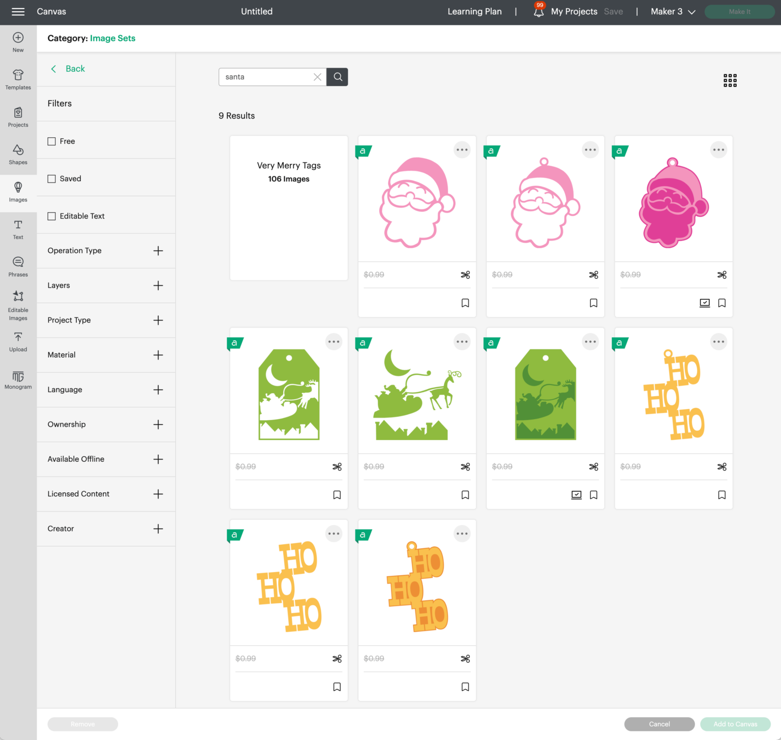The image size is (781, 740).
Task: Open the Maker 3 machine dropdown
Action: 673,12
